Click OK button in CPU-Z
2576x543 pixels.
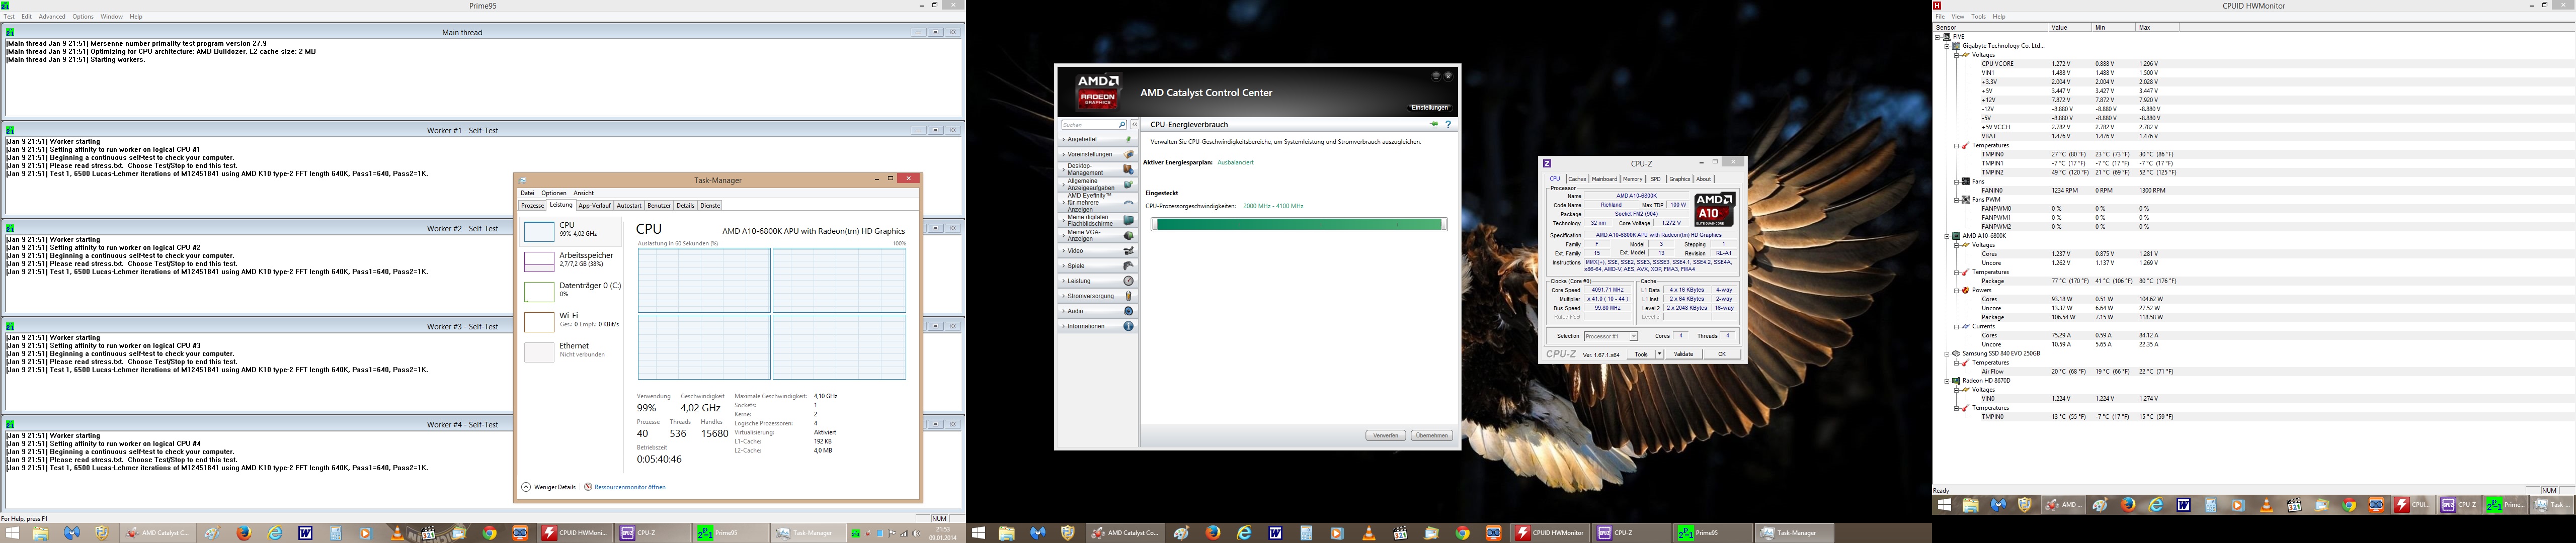pos(1722,354)
